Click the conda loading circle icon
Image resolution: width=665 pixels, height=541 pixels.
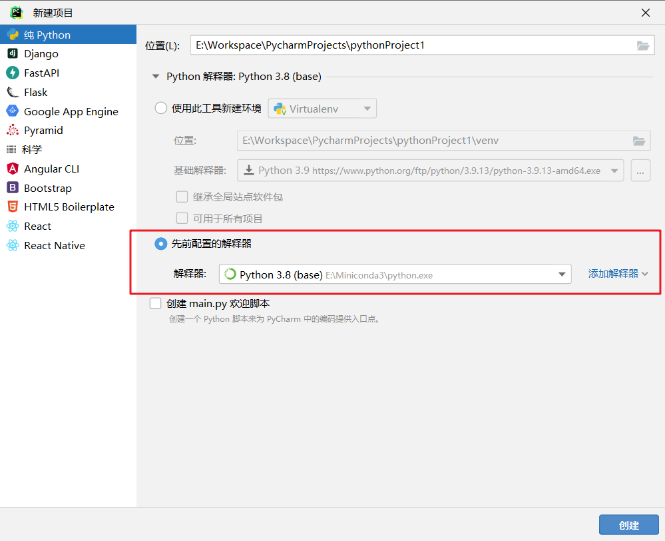(230, 274)
